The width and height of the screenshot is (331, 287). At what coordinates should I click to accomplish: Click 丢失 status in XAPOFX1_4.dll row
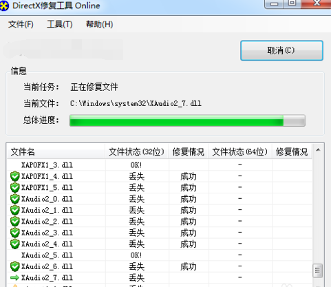[136, 176]
